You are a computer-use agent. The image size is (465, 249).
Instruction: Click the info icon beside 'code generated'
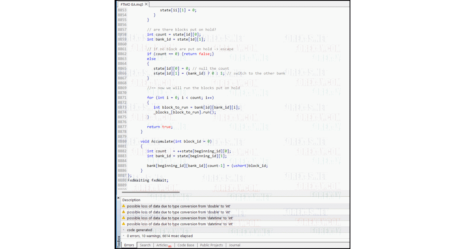(x=124, y=230)
